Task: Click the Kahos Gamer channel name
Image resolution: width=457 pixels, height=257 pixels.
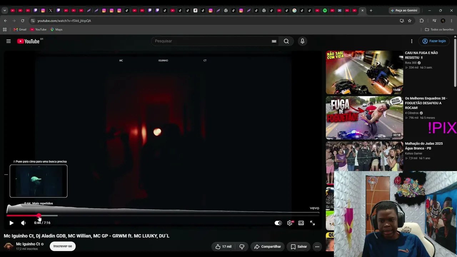Action: coord(413,153)
